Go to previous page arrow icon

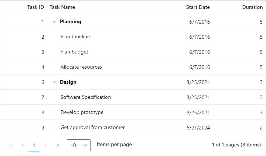tap(23, 145)
